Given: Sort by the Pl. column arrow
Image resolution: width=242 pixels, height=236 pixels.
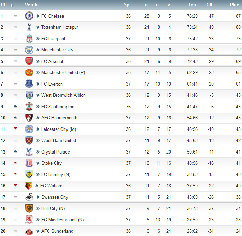Looking at the screenshot, I should coord(12,6).
